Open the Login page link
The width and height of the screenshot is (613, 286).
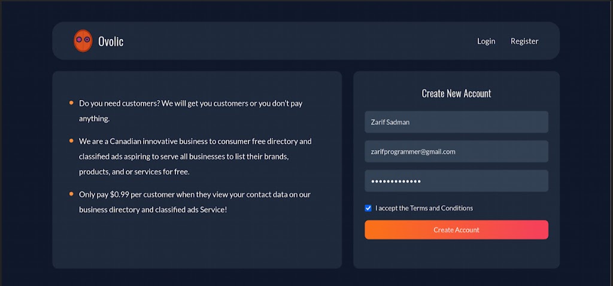coord(486,41)
